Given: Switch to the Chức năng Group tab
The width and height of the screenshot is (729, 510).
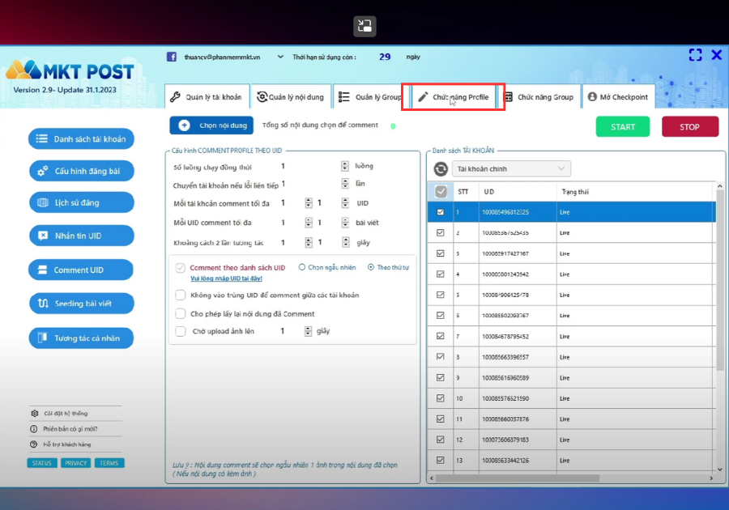Looking at the screenshot, I should coord(539,96).
